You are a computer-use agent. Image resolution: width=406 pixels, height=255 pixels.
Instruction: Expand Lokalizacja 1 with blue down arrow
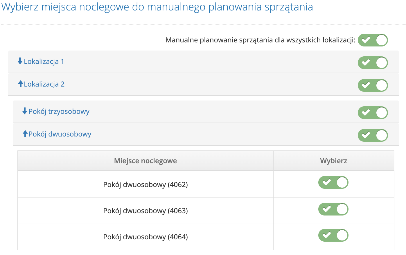tap(20, 61)
